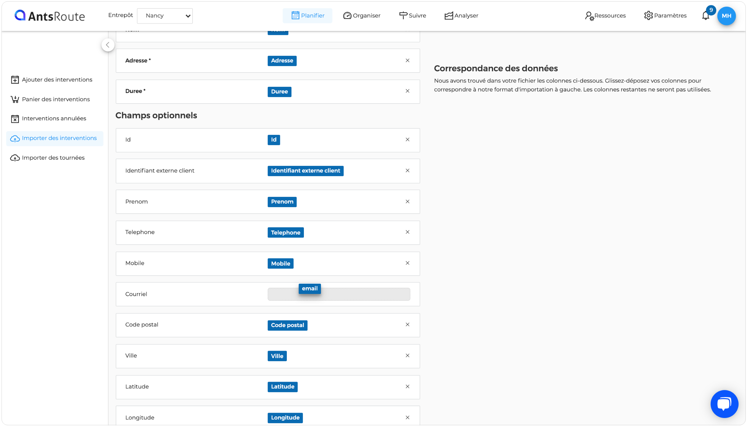This screenshot has height=426, width=747.
Task: Open the Entrepôt dropdown set to Nancy
Action: pyautogui.click(x=165, y=16)
